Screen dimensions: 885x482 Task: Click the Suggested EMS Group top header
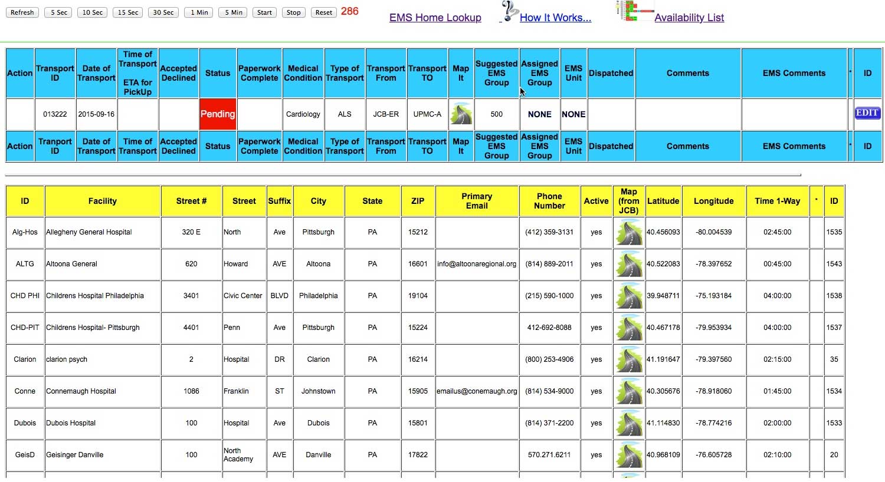pos(497,73)
